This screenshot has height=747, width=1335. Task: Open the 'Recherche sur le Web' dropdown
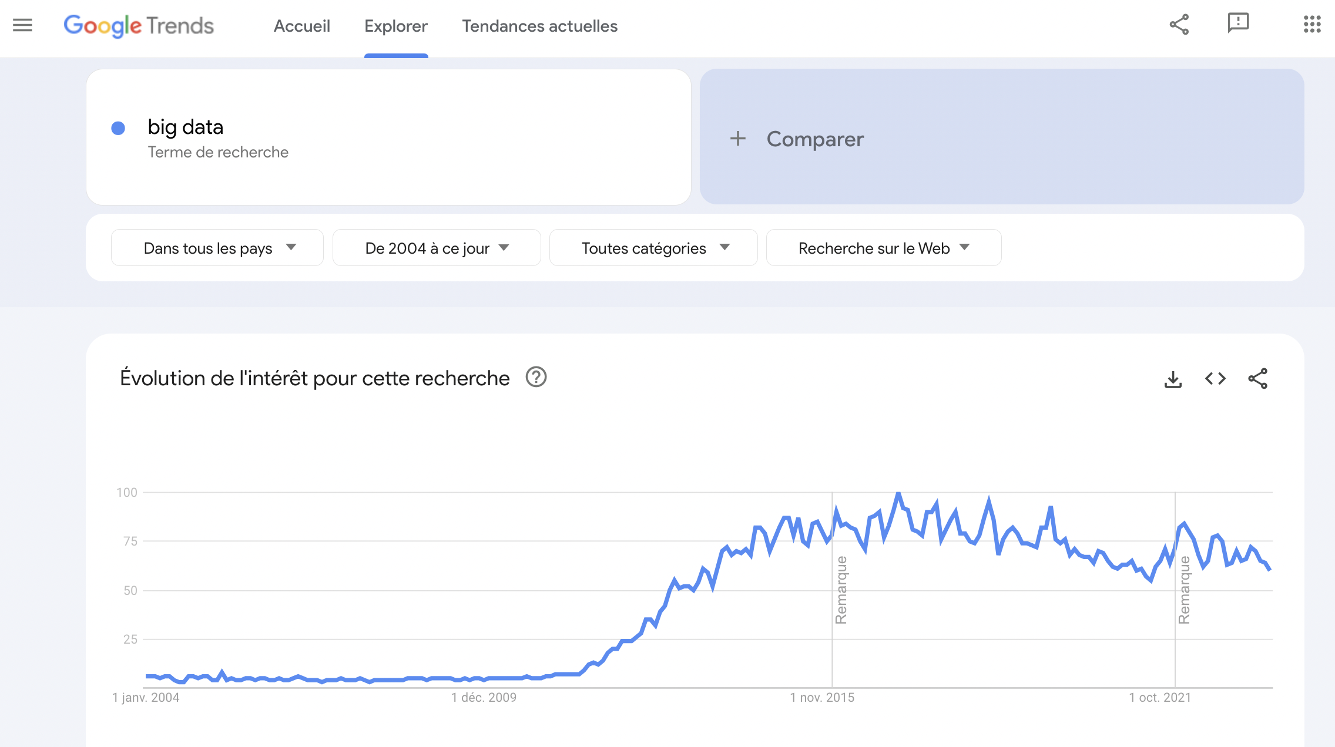tap(883, 248)
